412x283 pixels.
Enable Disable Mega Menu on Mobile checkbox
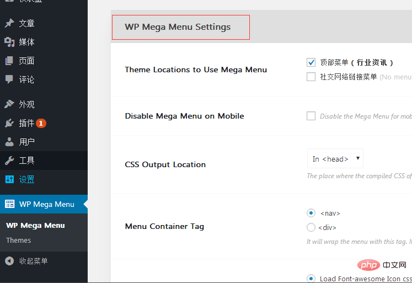tap(311, 116)
